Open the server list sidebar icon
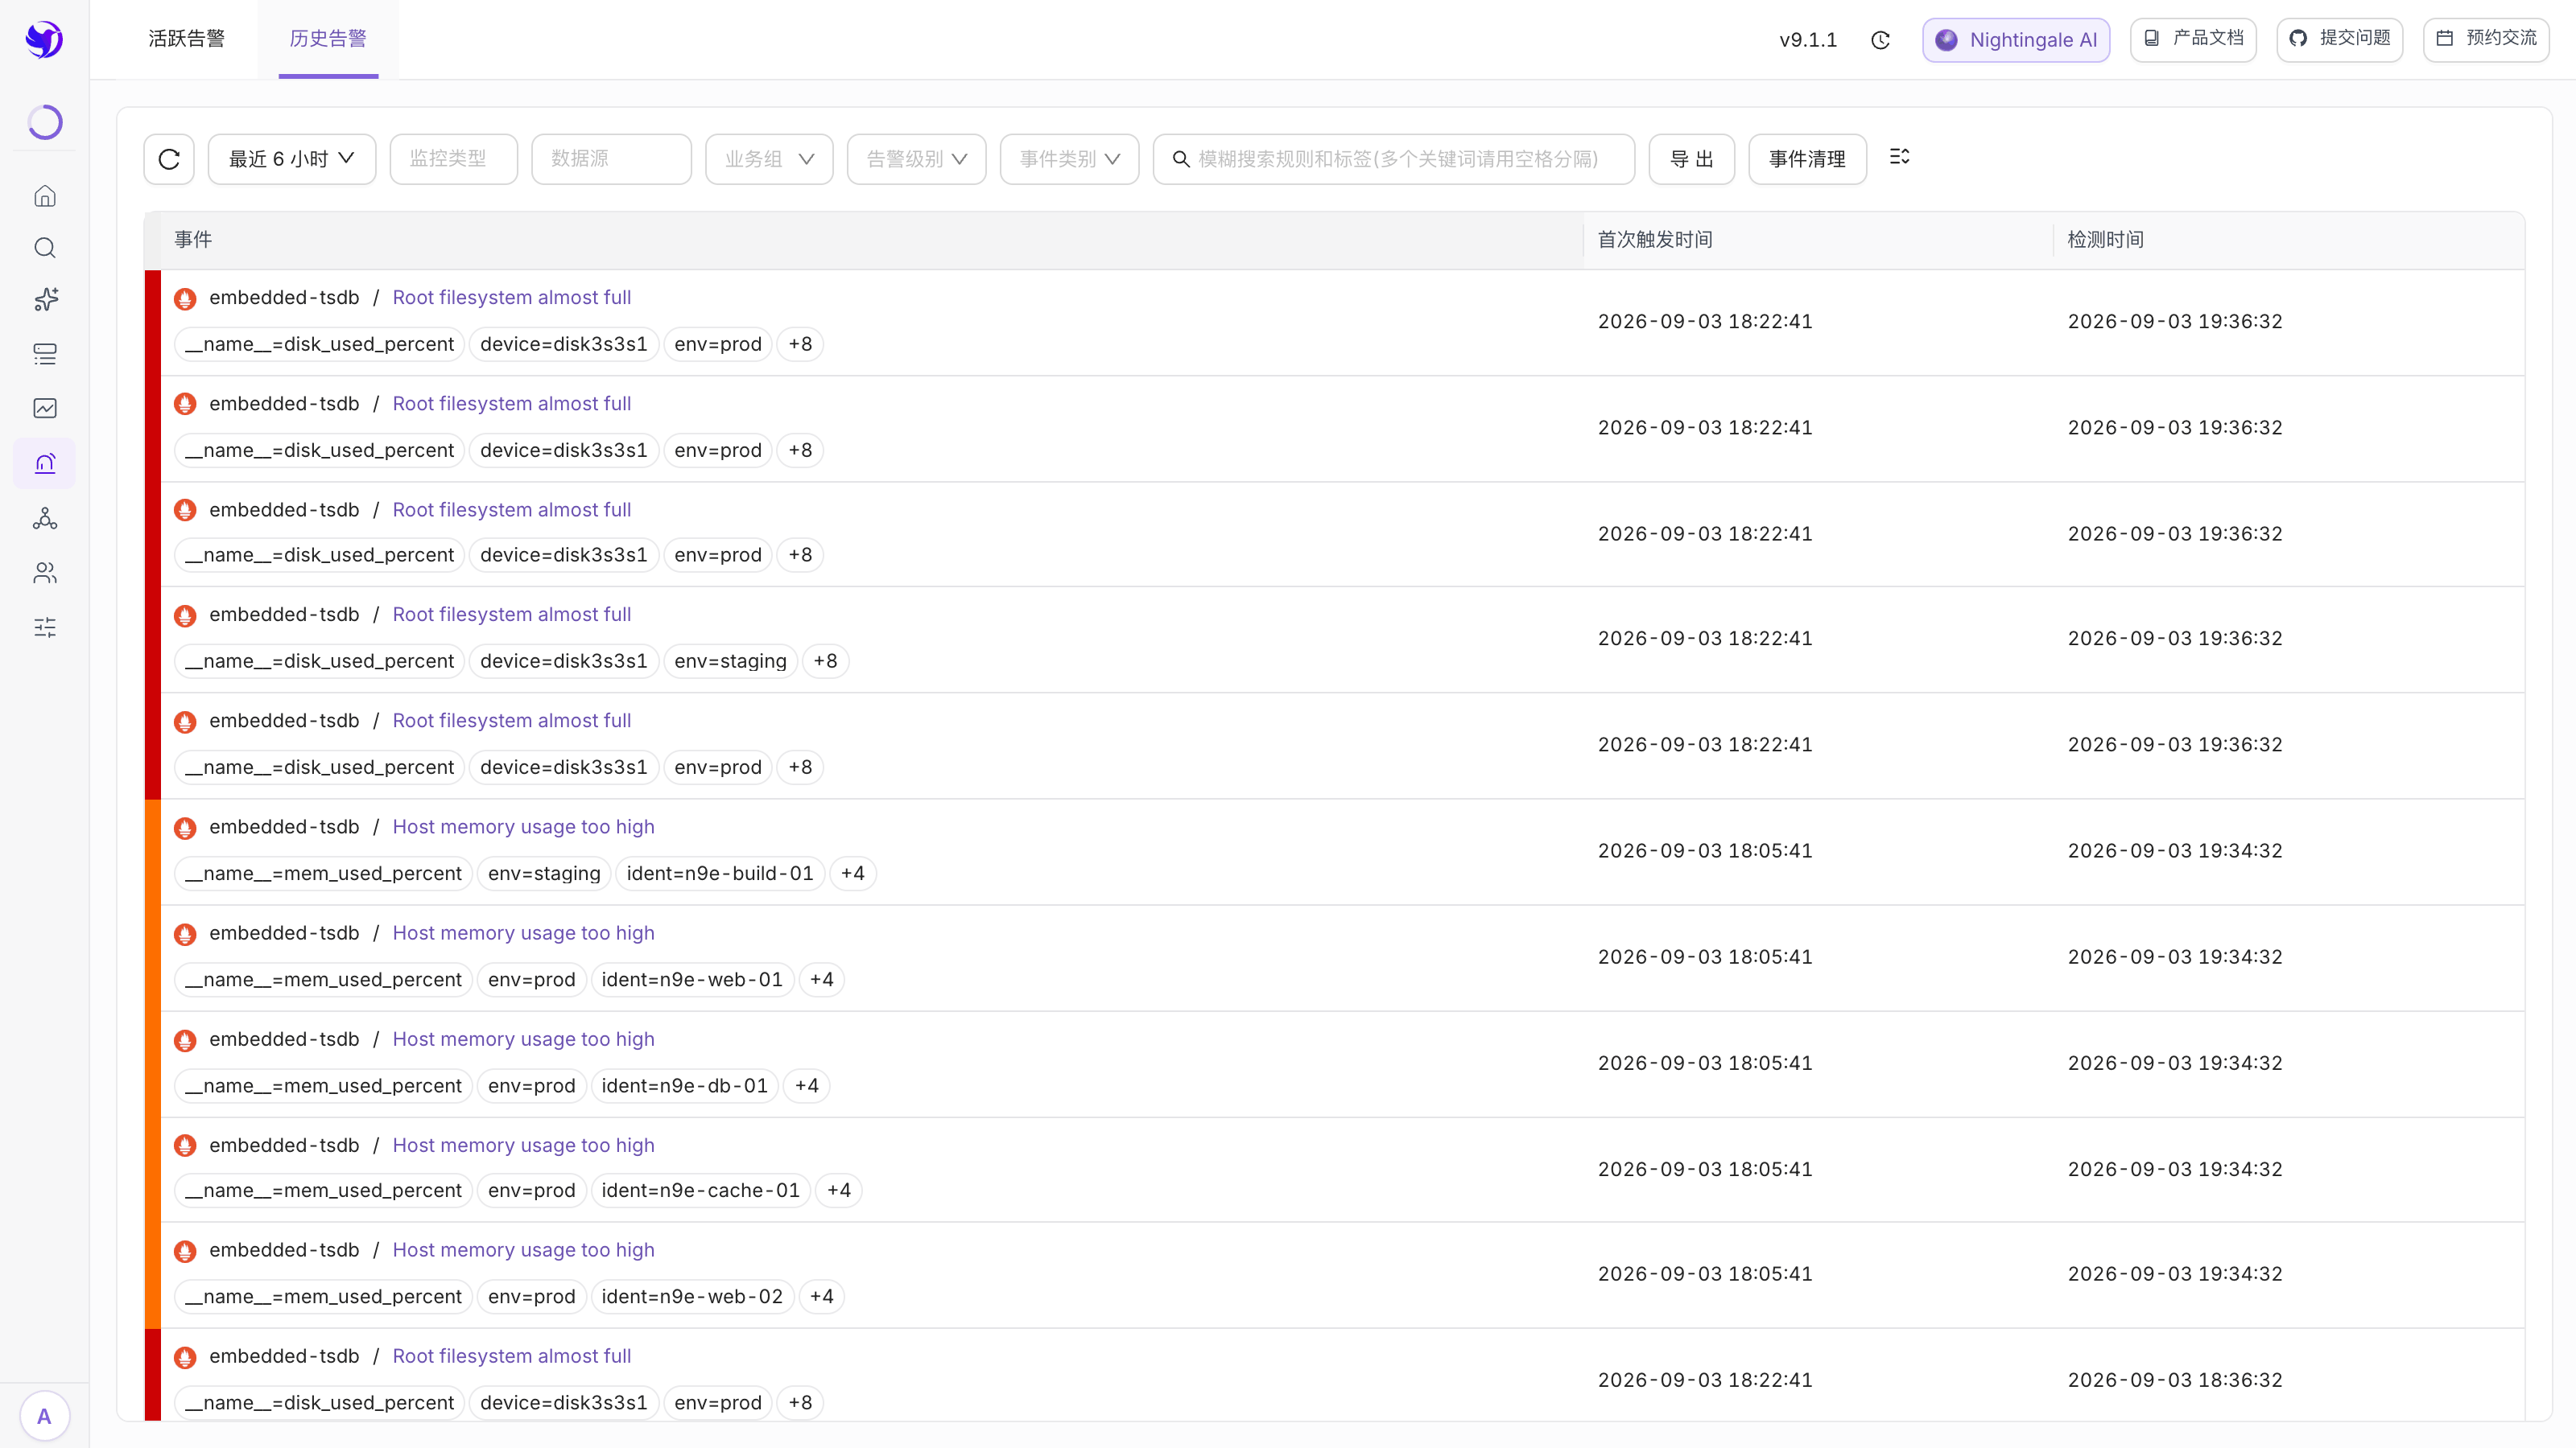This screenshot has height=1448, width=2576. (x=45, y=354)
